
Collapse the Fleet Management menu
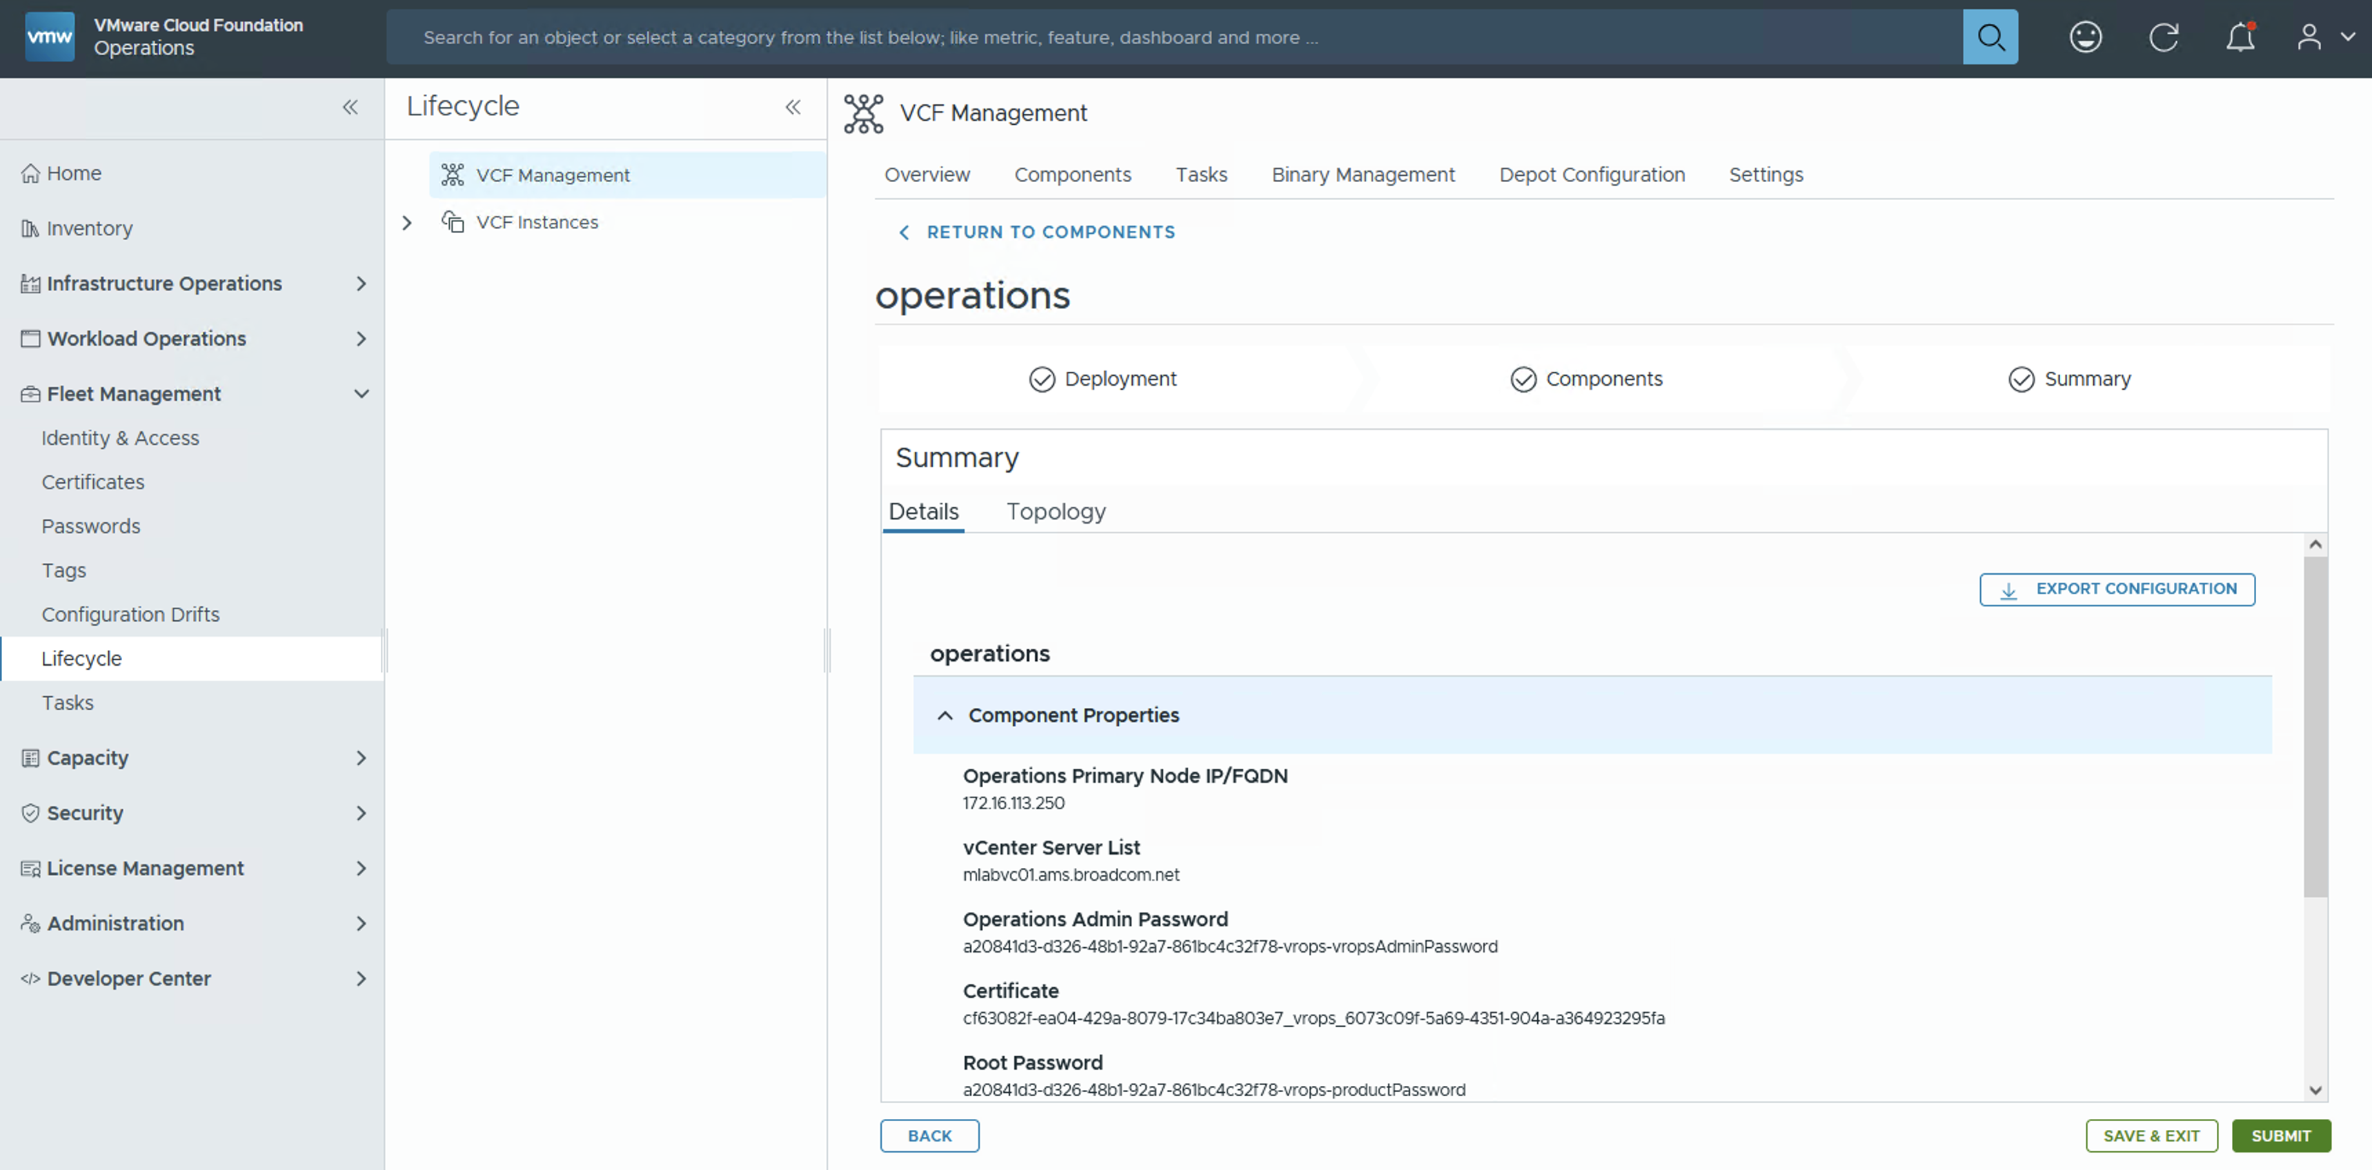pos(361,394)
